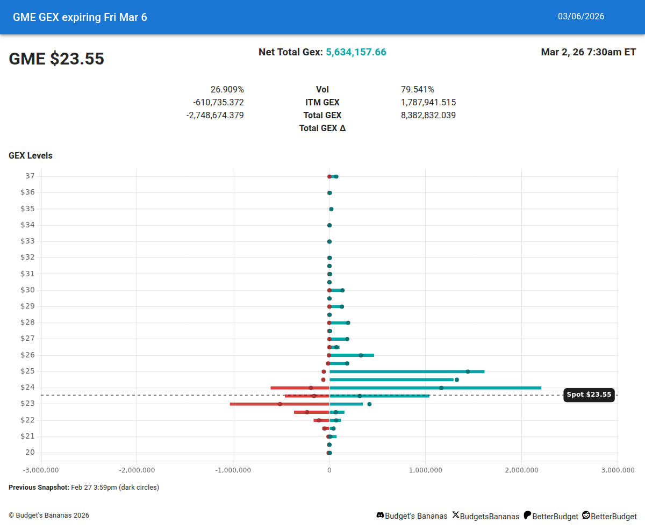Click the $35 strike previous snapshot dot
The width and height of the screenshot is (645, 530).
(331, 209)
